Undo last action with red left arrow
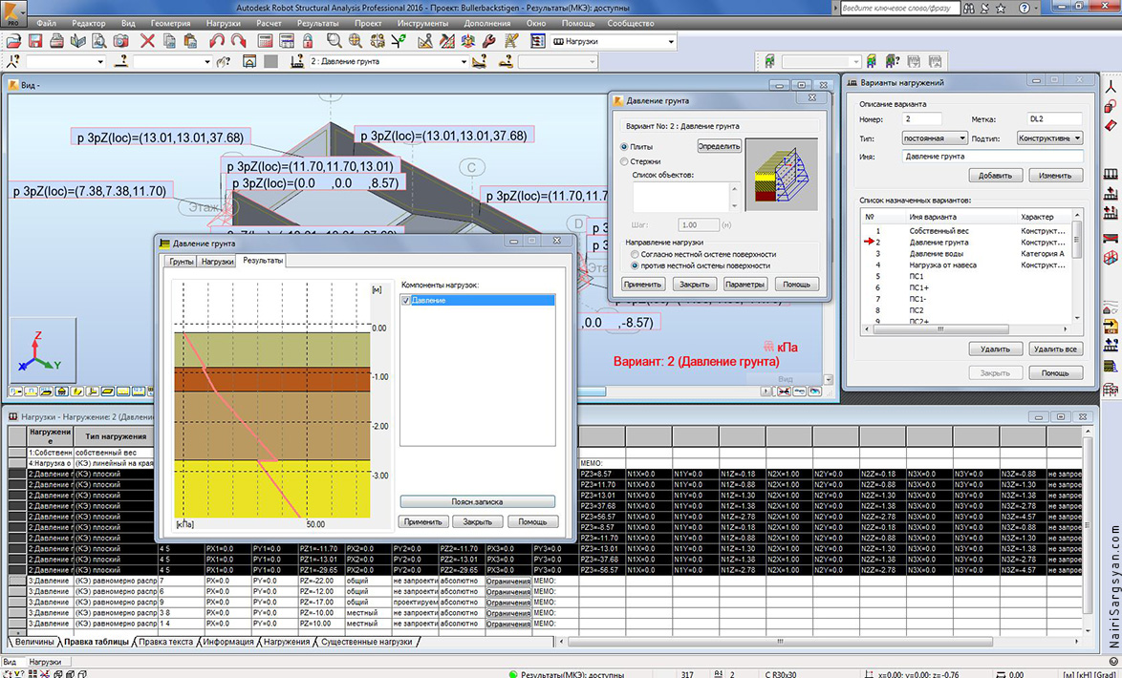This screenshot has width=1122, height=678. click(x=217, y=41)
